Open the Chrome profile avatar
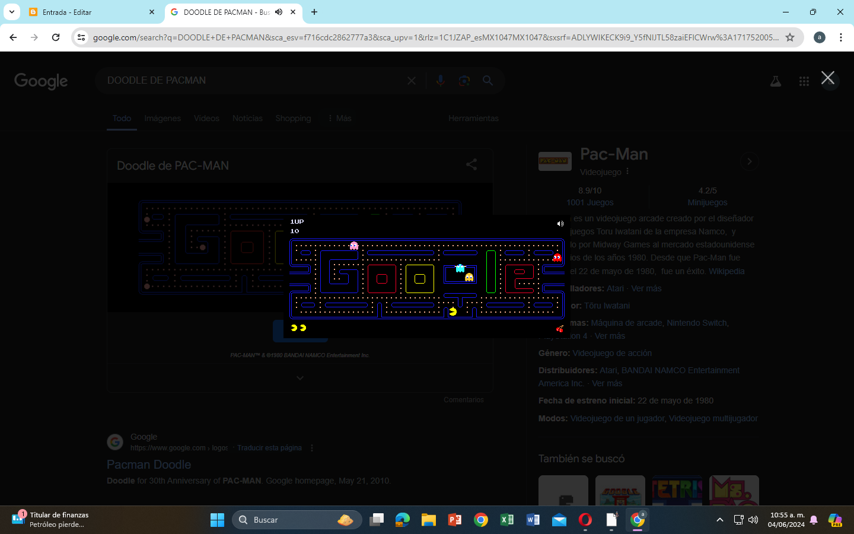This screenshot has width=854, height=534. pos(820,37)
